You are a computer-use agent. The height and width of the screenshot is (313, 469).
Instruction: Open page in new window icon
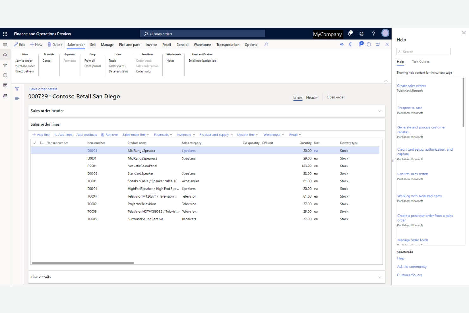click(378, 44)
